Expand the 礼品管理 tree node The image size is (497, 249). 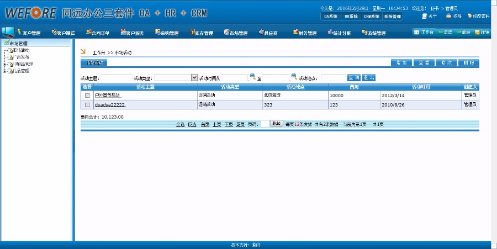4,71
